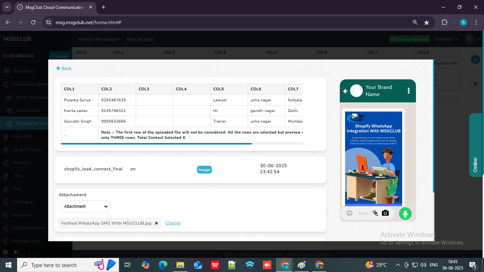Click the back arrow in the WhatsApp preview header
The width and height of the screenshot is (484, 272).
pyautogui.click(x=346, y=91)
